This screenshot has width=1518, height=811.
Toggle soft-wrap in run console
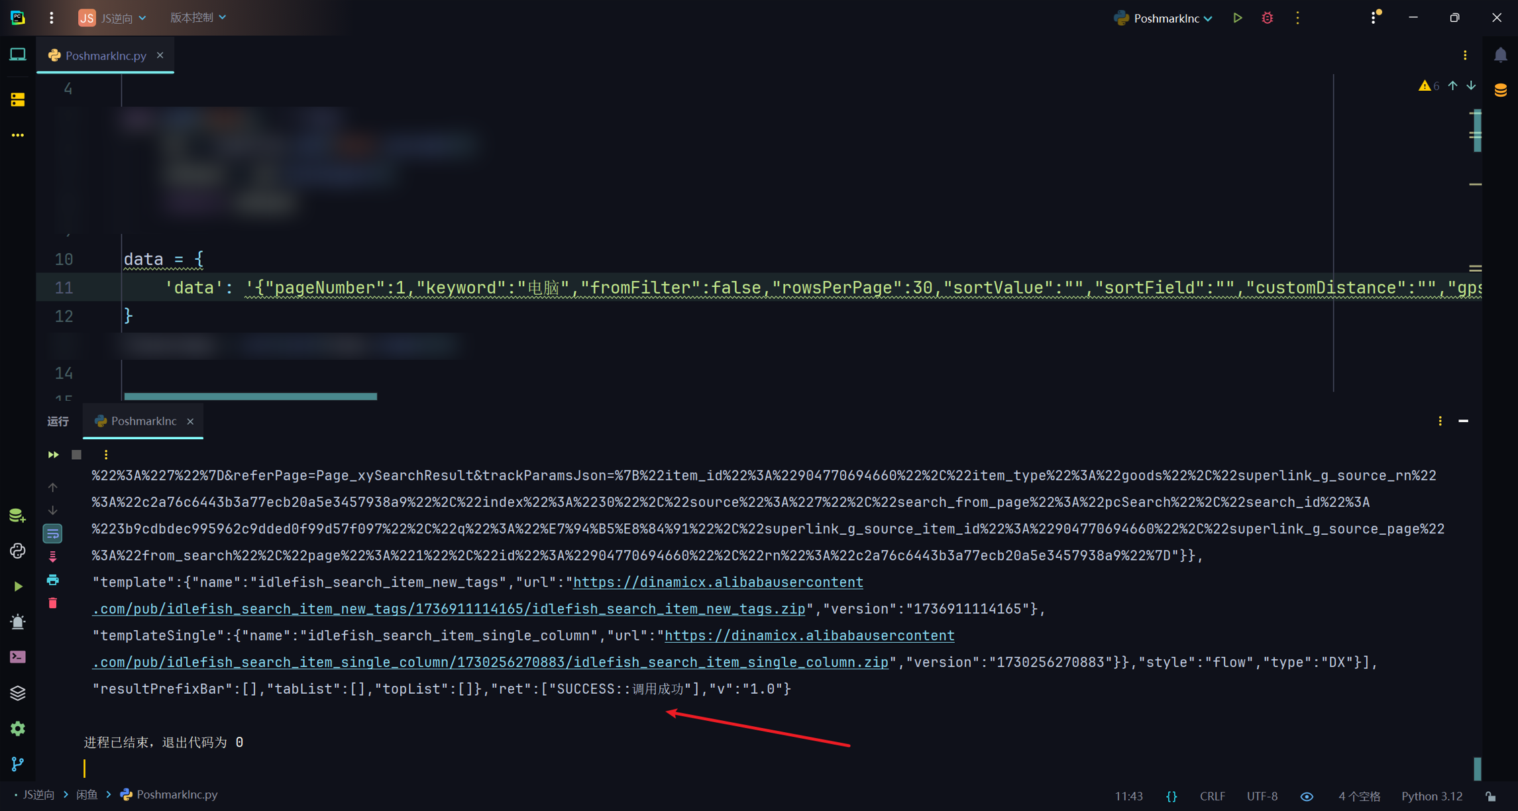53,533
